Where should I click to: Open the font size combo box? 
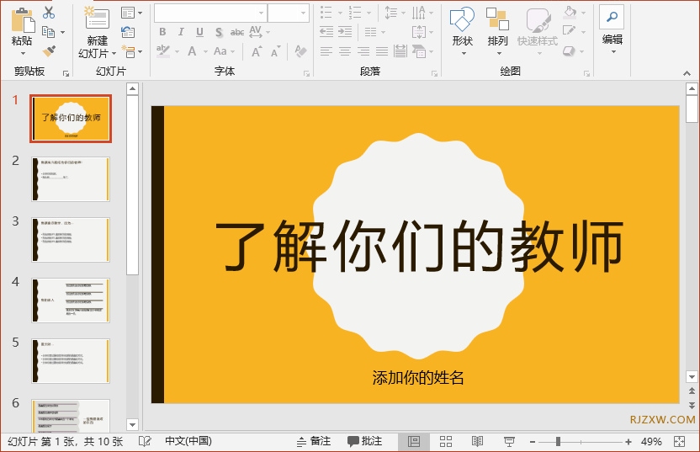289,13
